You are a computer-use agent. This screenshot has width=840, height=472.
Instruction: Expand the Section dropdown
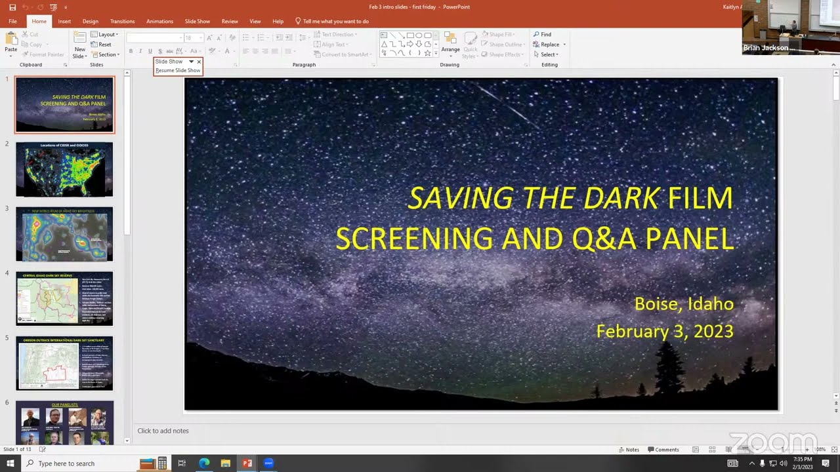[x=105, y=55]
